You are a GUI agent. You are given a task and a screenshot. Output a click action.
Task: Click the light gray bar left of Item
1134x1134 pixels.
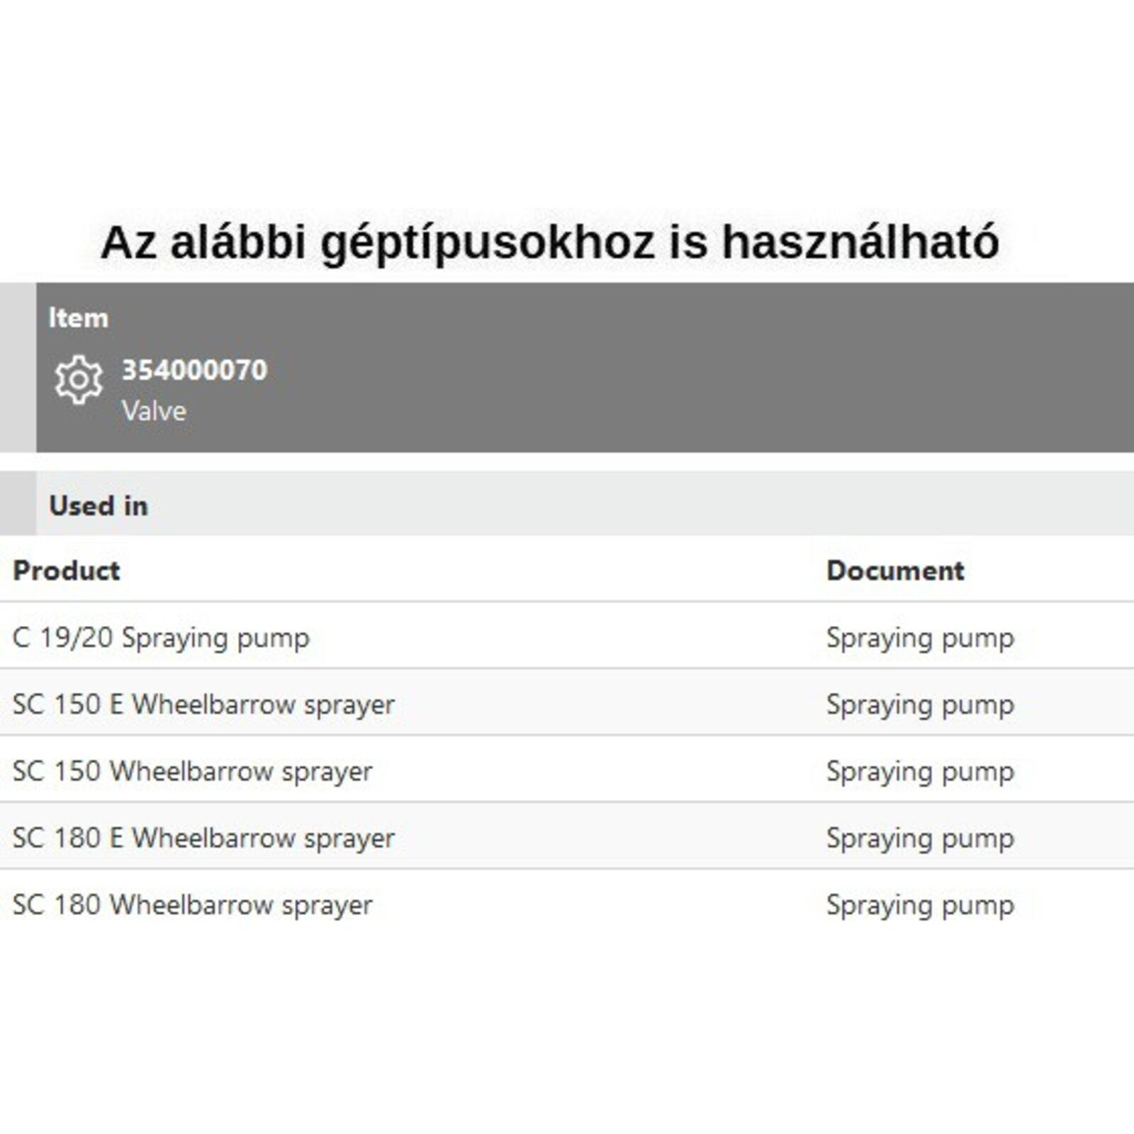18,367
